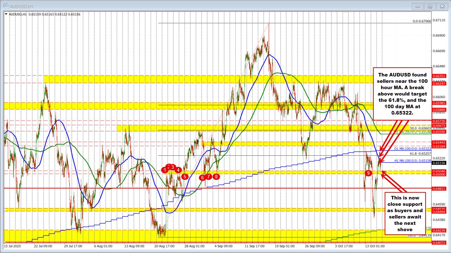This screenshot has height=253, width=451.
Task: Select red circle marker number 4
Action: (x=178, y=170)
